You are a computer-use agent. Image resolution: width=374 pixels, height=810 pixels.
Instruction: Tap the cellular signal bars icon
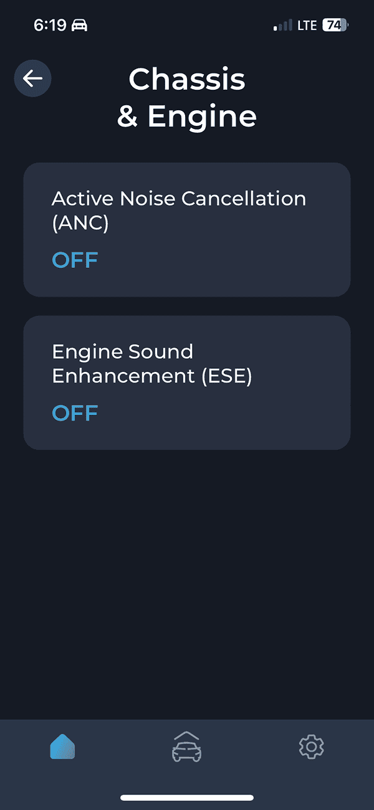click(x=282, y=26)
